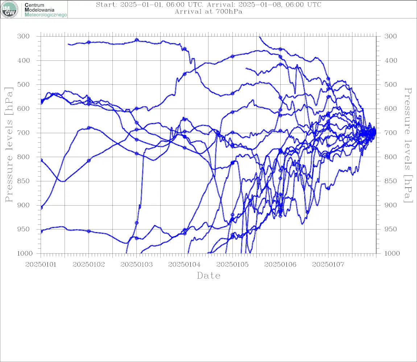The height and width of the screenshot is (362, 417).
Task: Click trajectory marker near 680 hPa on 20250102
Action: coord(89,128)
